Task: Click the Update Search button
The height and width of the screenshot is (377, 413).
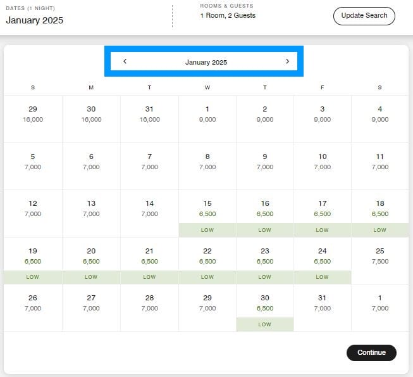Action: [364, 16]
